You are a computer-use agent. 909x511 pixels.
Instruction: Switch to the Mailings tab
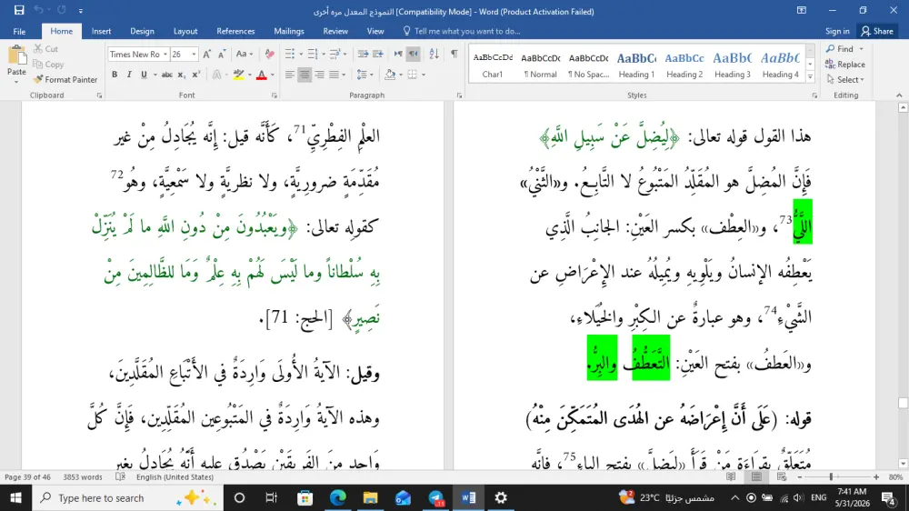click(289, 31)
